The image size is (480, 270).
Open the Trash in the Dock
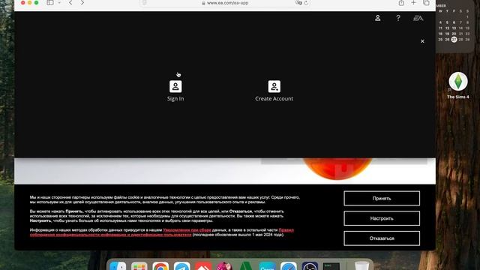(x=361, y=265)
